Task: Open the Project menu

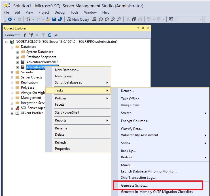Action: click(44, 12)
